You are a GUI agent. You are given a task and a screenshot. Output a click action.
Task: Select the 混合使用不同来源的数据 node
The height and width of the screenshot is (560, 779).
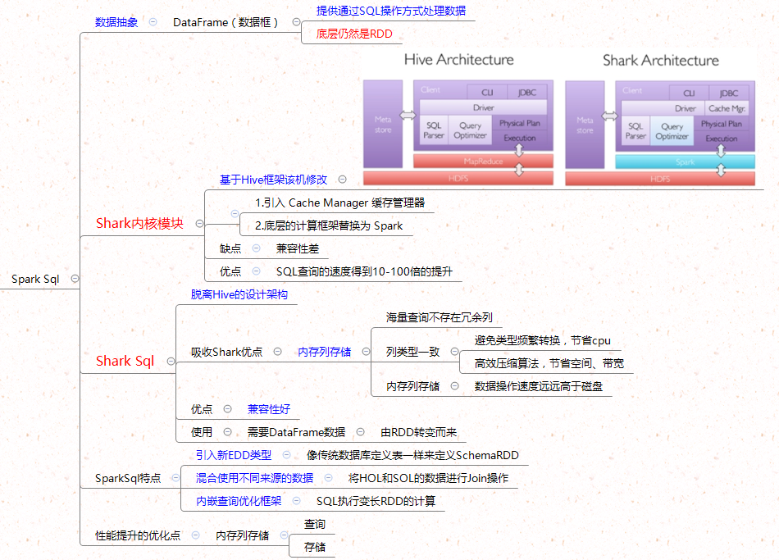click(254, 478)
